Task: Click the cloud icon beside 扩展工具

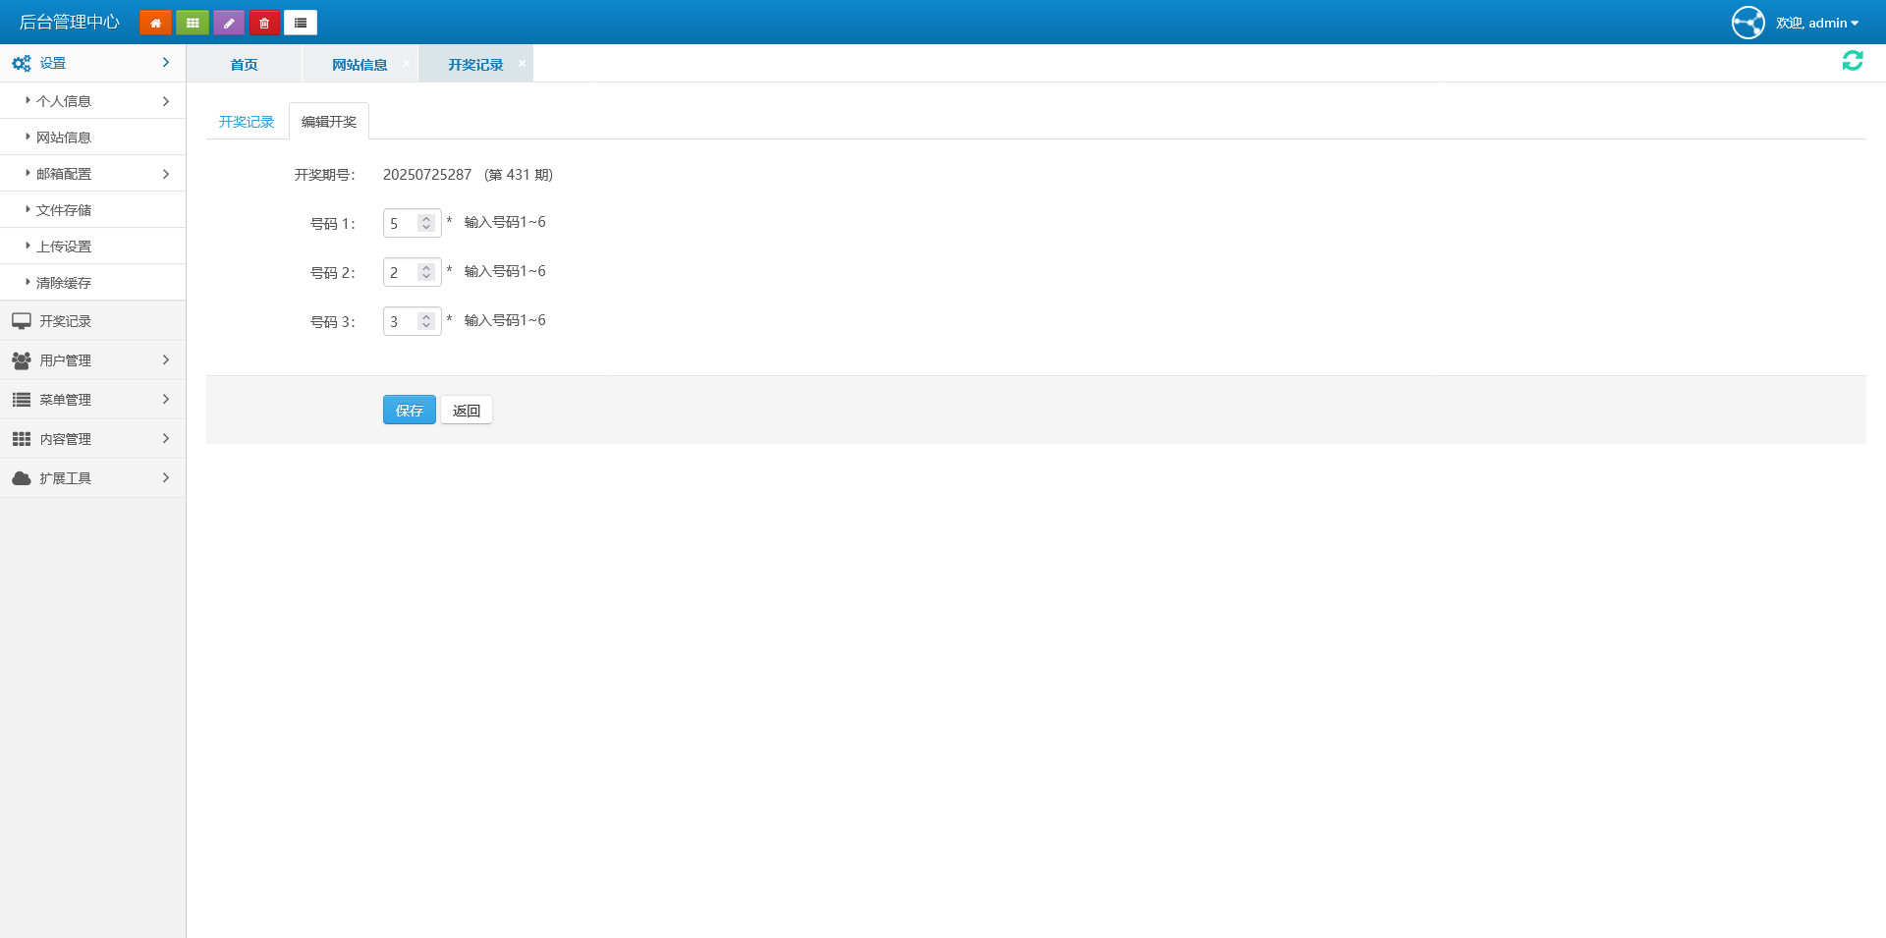Action: pos(22,478)
